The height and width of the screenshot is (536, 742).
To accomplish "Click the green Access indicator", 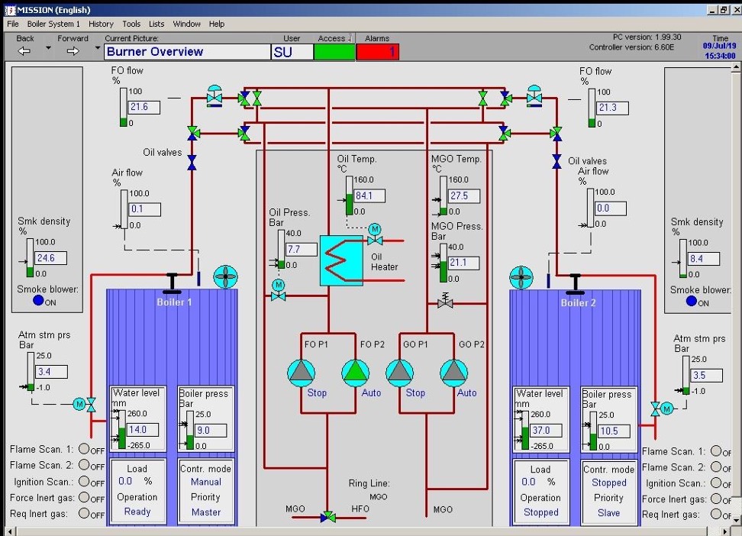I will click(x=334, y=52).
